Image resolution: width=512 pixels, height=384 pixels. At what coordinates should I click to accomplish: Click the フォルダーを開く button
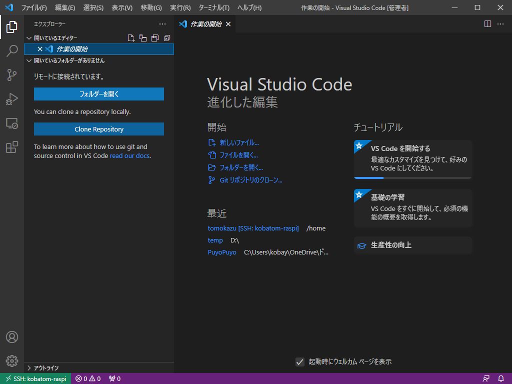click(98, 94)
